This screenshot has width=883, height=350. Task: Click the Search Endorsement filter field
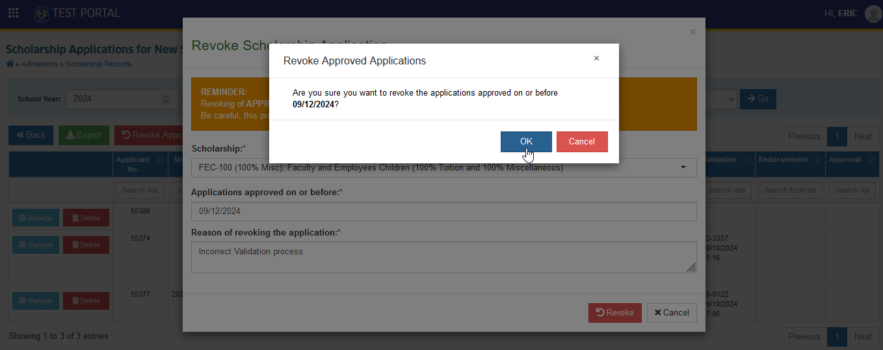tap(790, 191)
